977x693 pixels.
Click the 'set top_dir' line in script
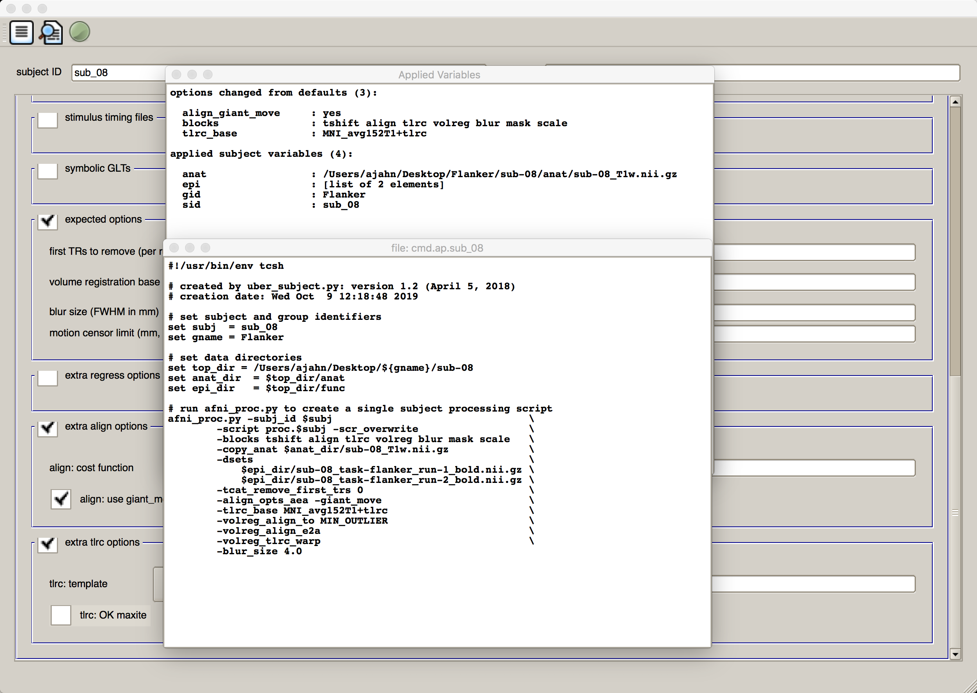click(x=321, y=368)
